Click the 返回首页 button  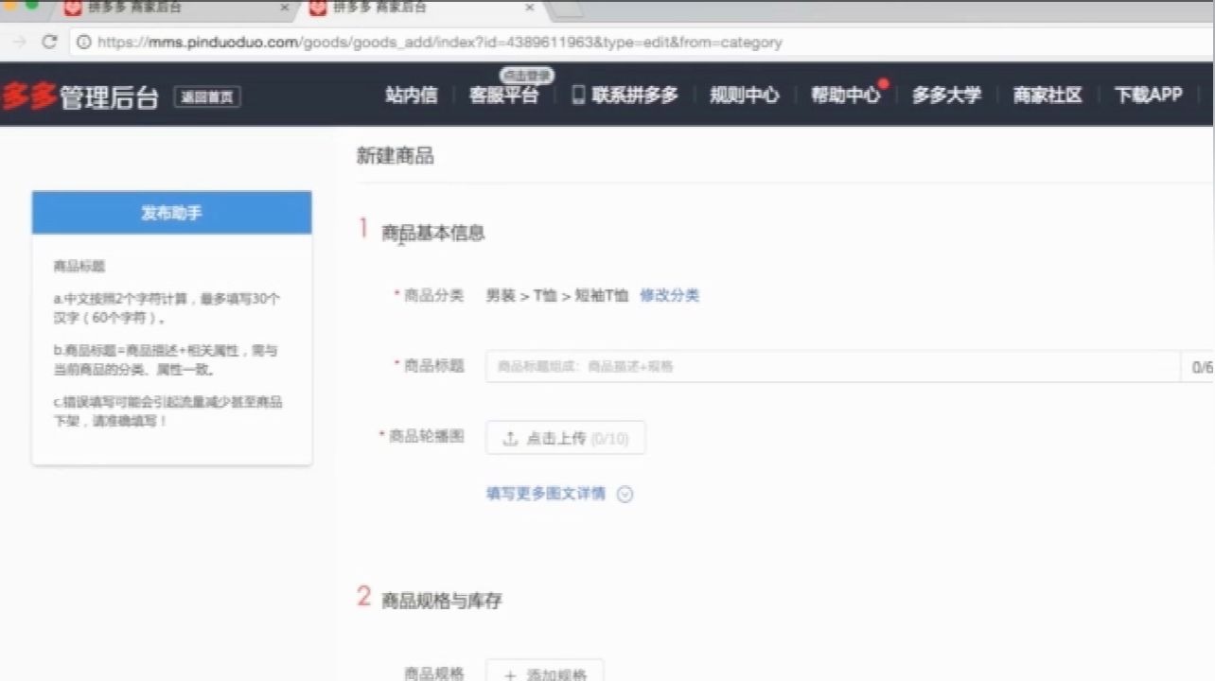(207, 96)
